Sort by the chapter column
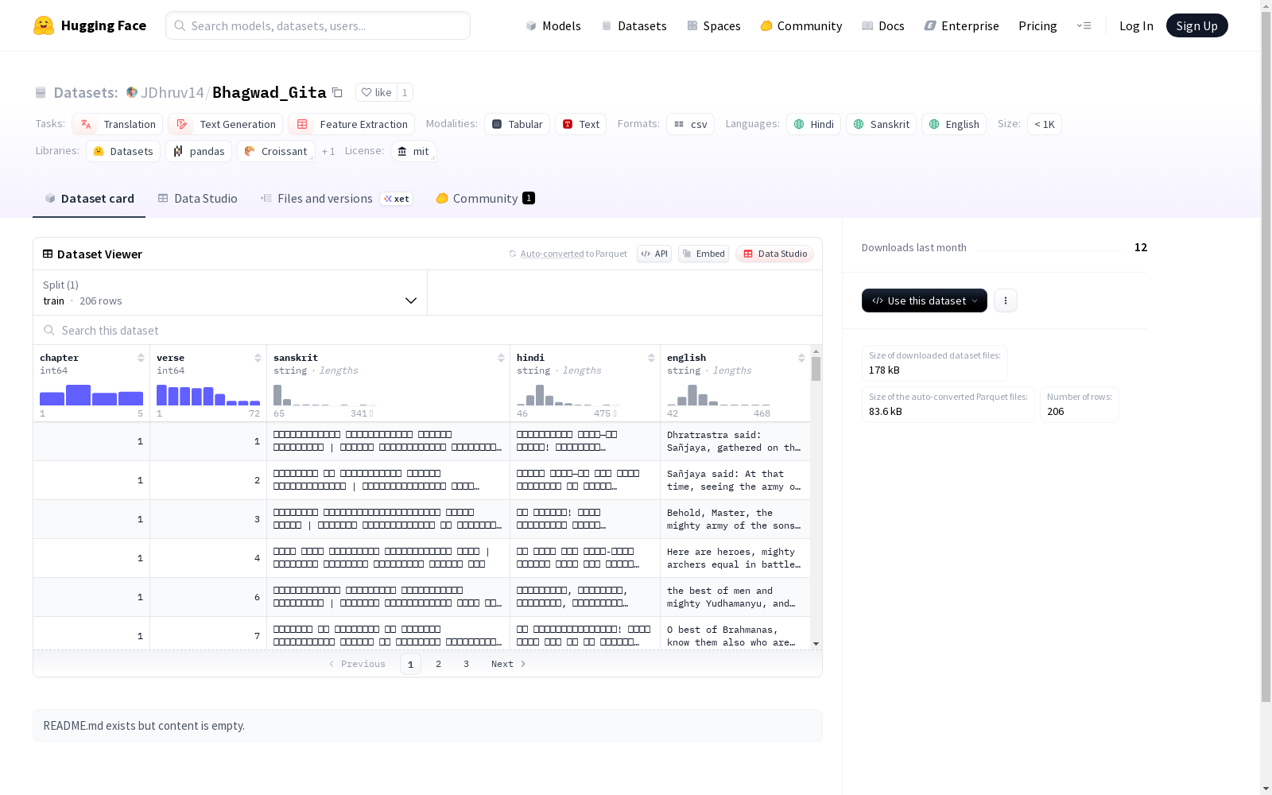This screenshot has width=1272, height=795. (x=141, y=358)
